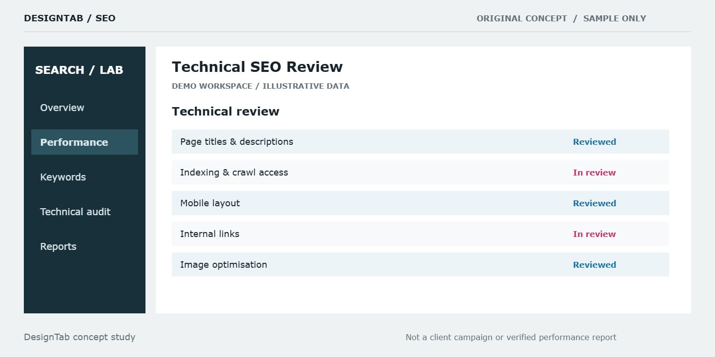Viewport: 715px width, 357px height.
Task: Click the SEARCH / LAB sidebar title
Action: coord(79,70)
